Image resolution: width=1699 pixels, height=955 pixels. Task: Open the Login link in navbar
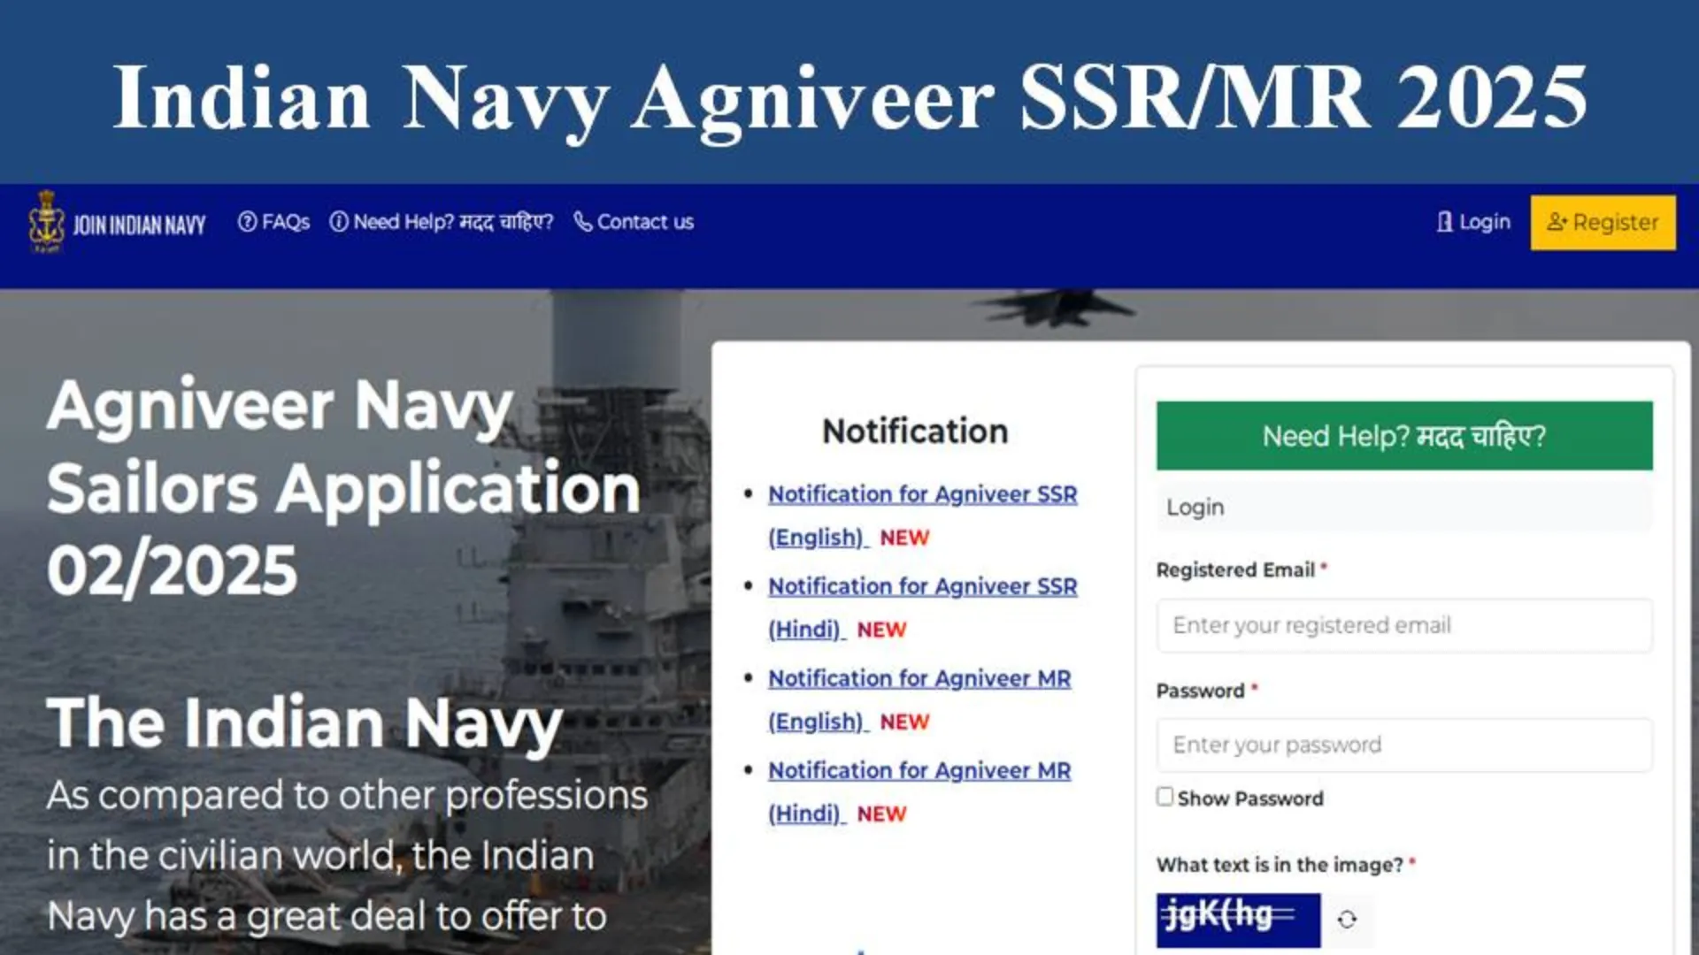(x=1473, y=222)
